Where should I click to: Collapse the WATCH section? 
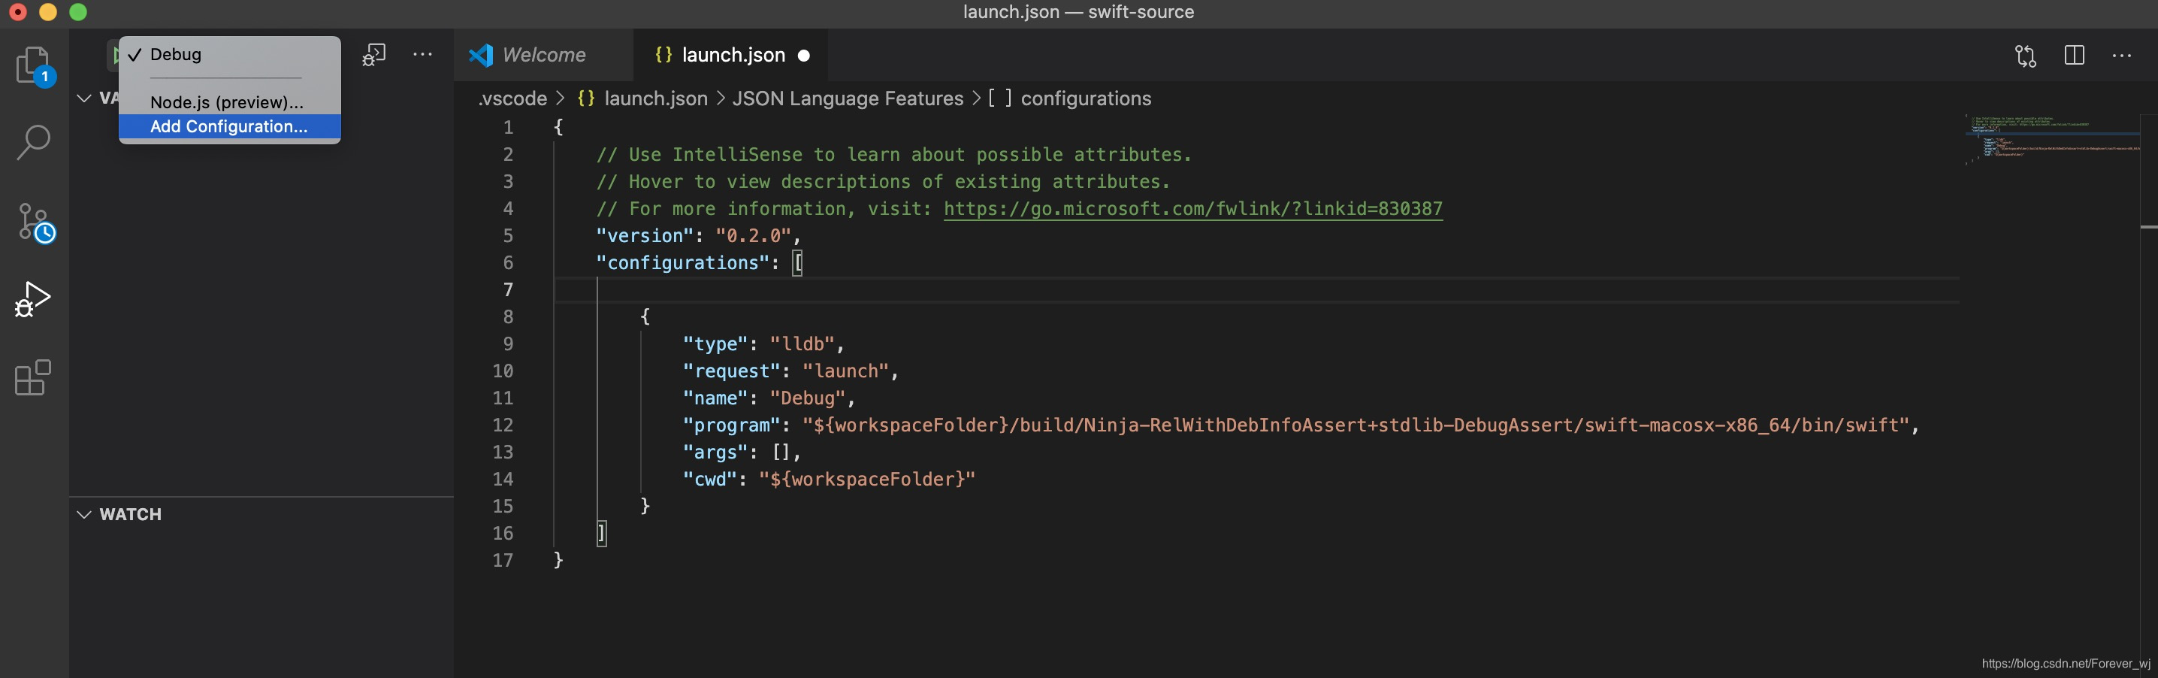[261, 515]
